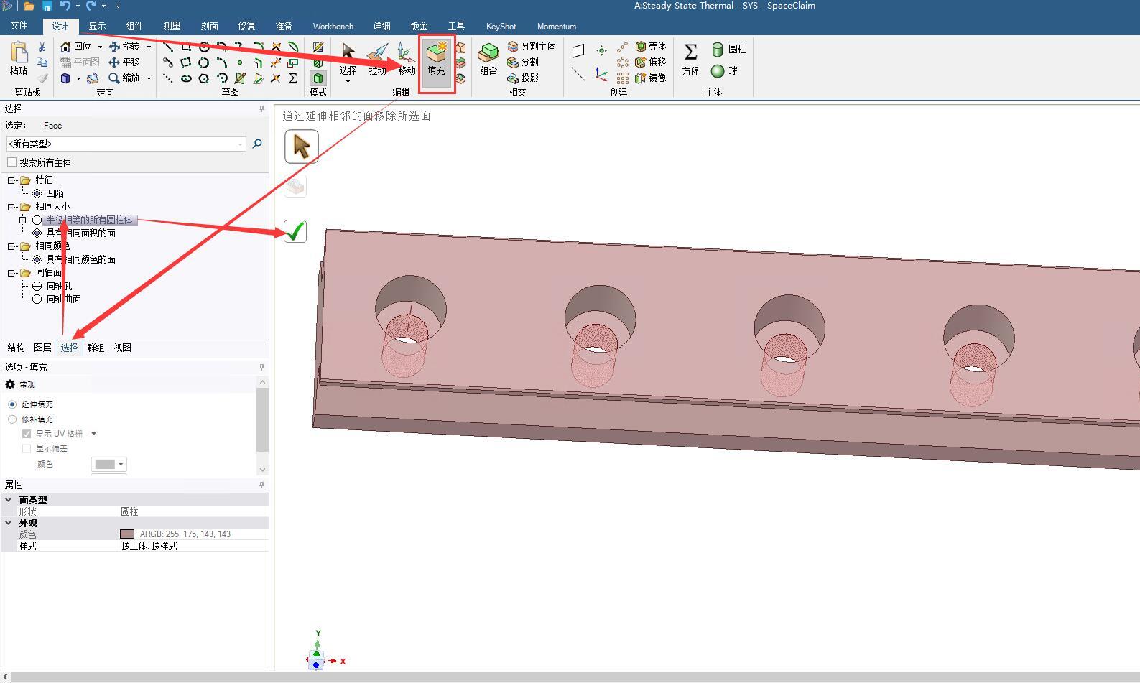Check the 搜索所有主体 checkbox
The width and height of the screenshot is (1140, 683).
[x=11, y=162]
